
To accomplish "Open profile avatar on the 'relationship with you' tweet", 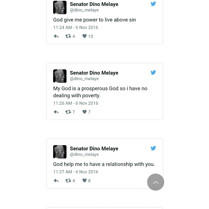I will point(60,152).
